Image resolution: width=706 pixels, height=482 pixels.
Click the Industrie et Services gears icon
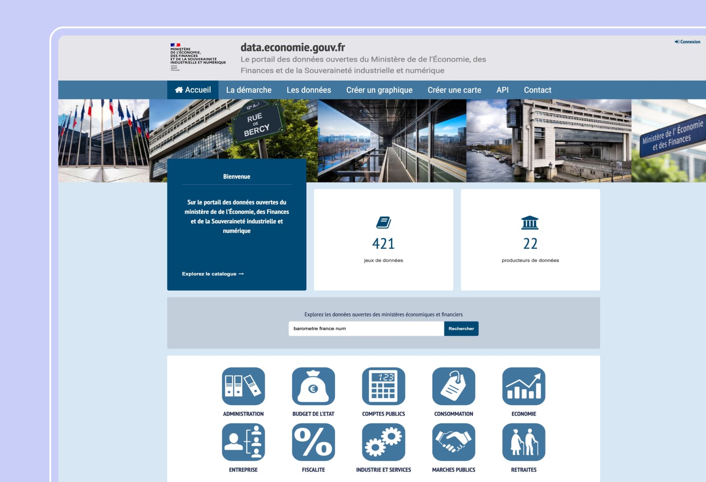pyautogui.click(x=383, y=442)
